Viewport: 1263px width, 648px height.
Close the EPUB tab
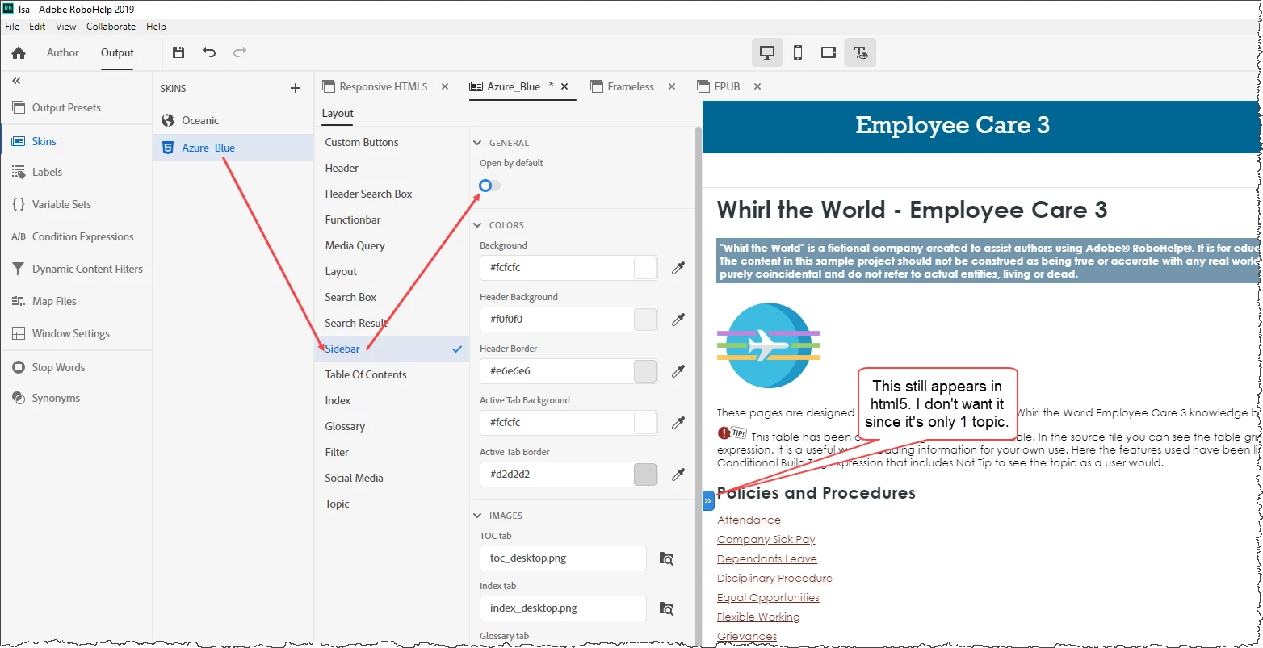pos(757,86)
